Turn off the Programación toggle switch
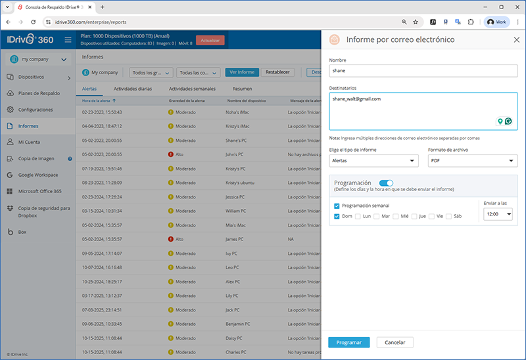 [x=386, y=183]
